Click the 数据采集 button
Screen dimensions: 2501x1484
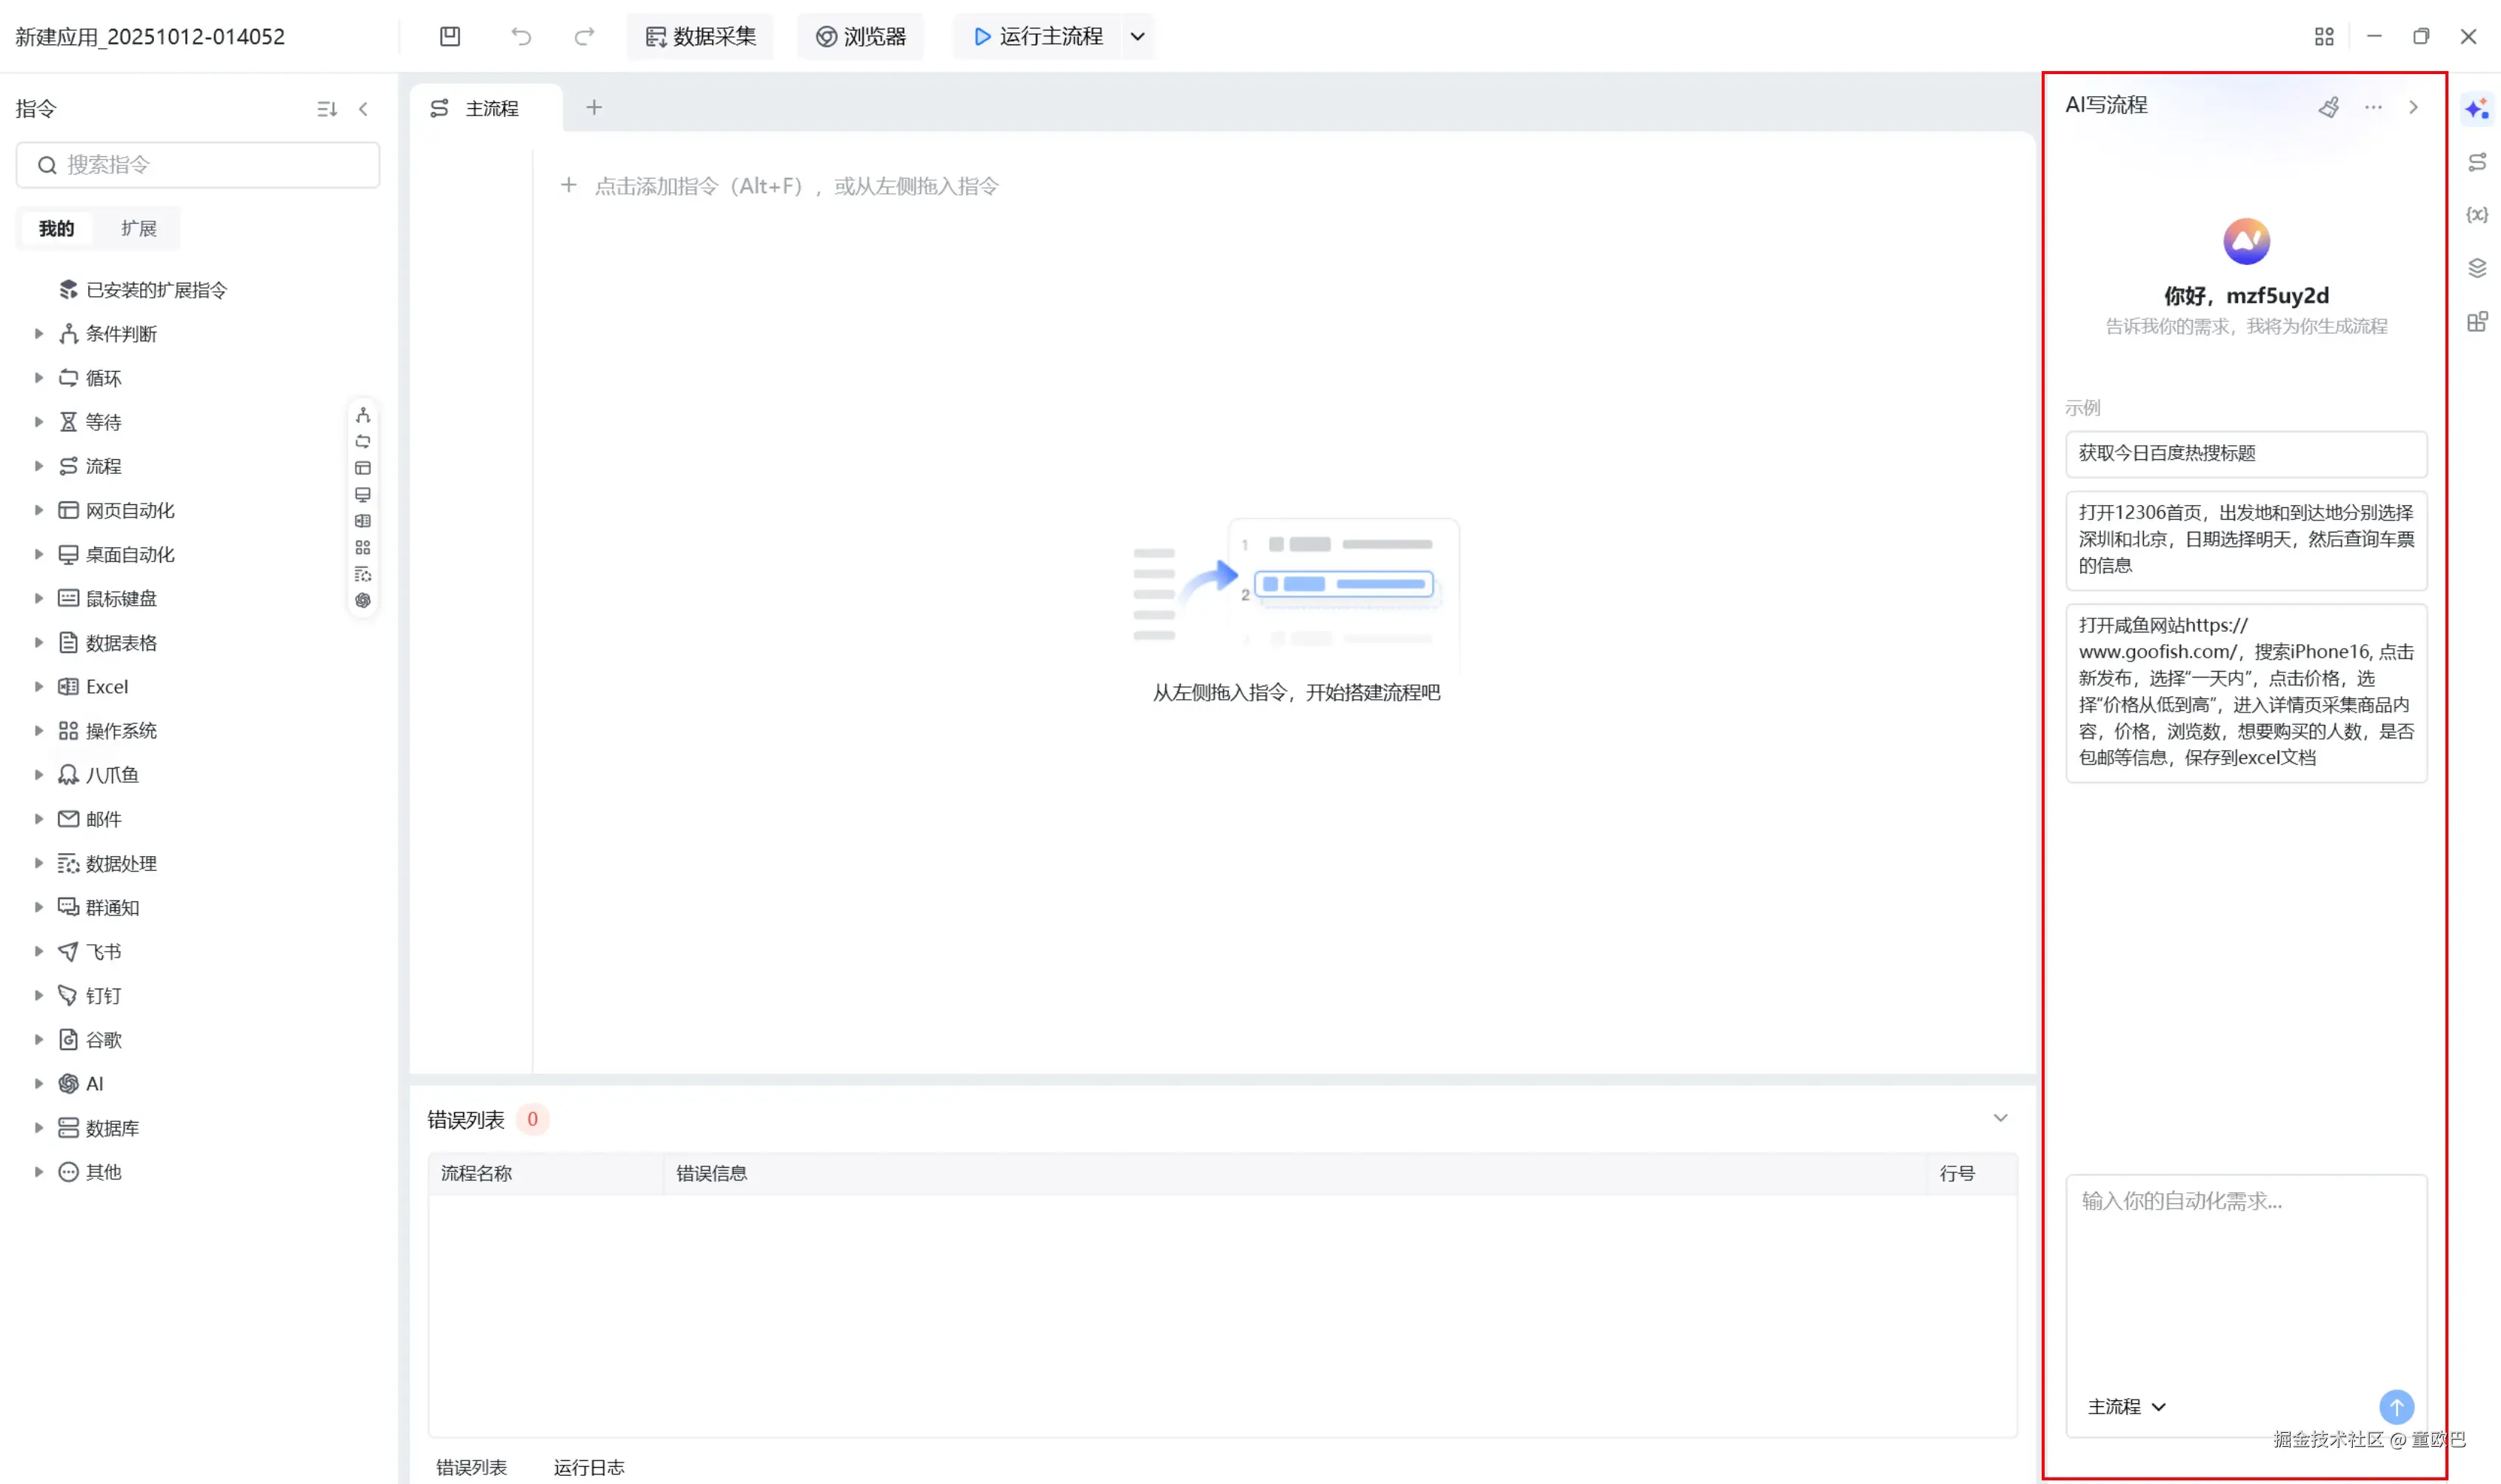point(700,36)
